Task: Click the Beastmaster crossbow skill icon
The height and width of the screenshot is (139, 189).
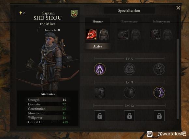Action: (x=123, y=34)
